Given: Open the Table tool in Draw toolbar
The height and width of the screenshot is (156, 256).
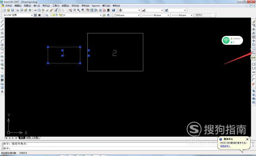Looking at the screenshot, I should [x=2, y=88].
